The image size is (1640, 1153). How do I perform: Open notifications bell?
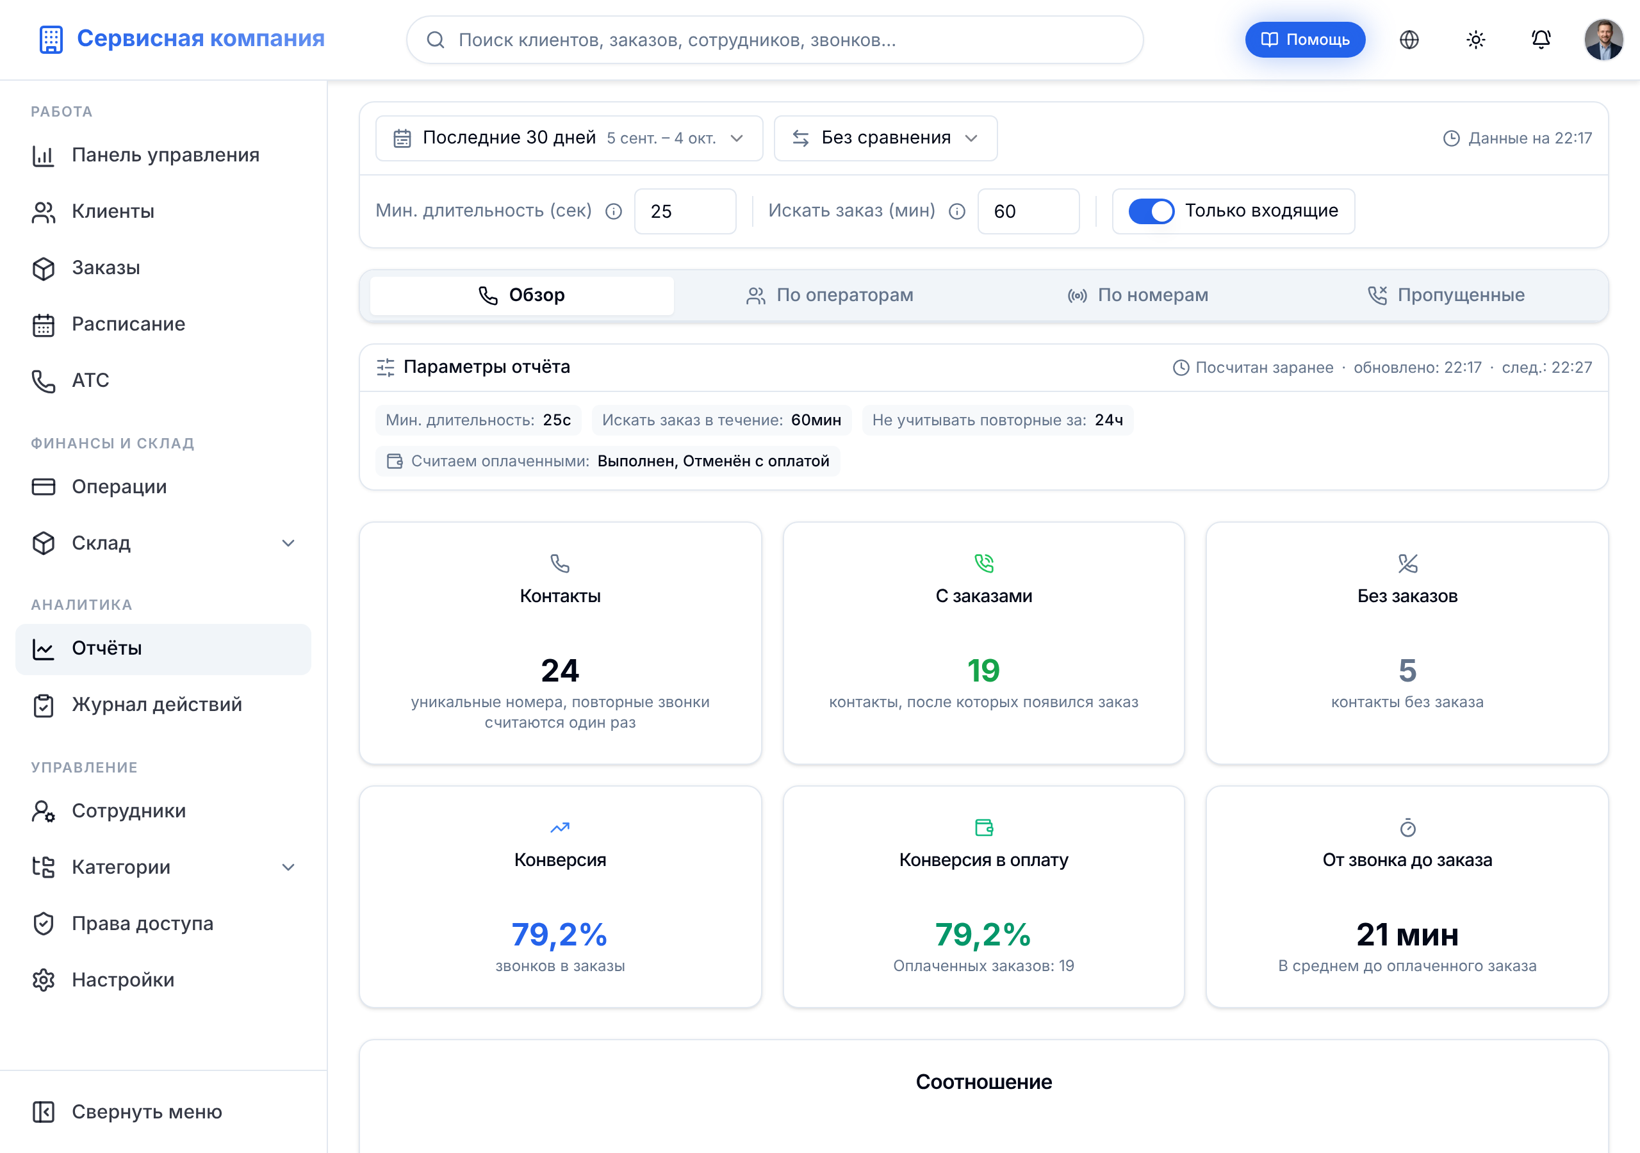click(1541, 40)
